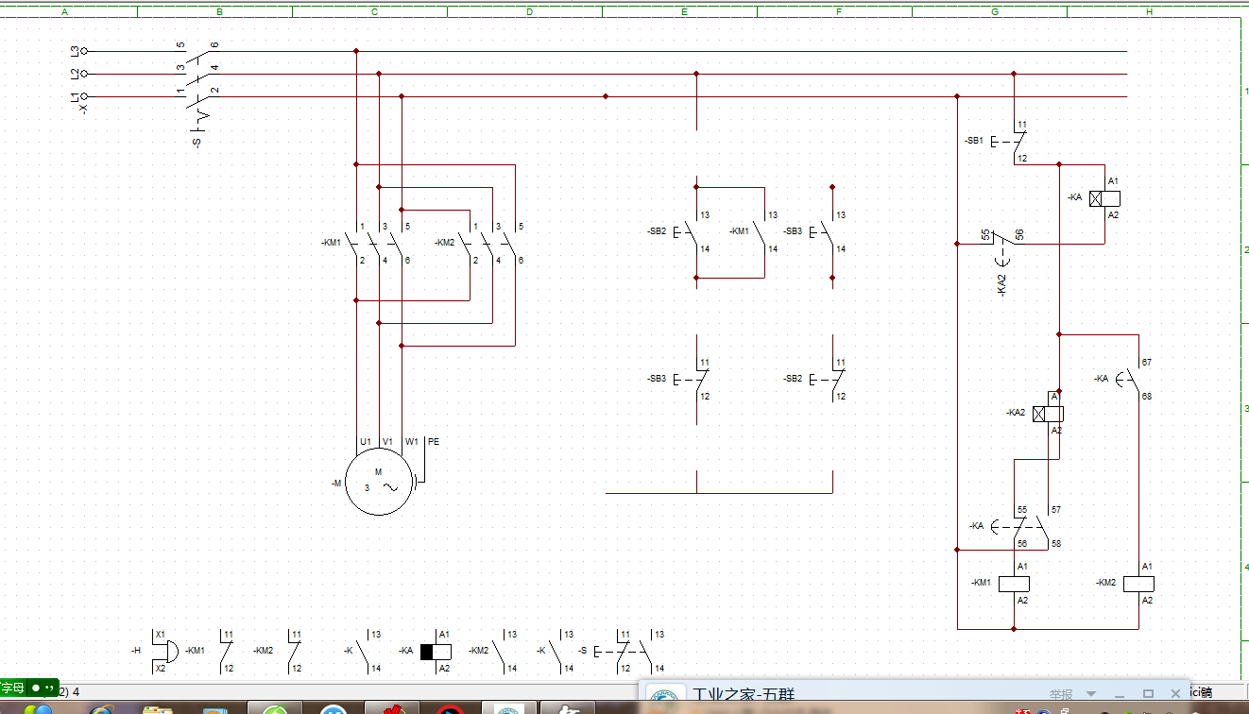The image size is (1249, 714).
Task: Select the -H buzzer symbol X1-X2
Action: (x=164, y=651)
